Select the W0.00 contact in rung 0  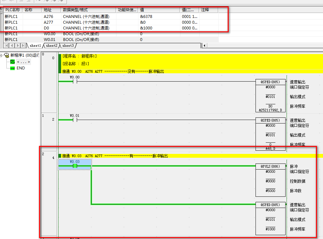tap(75, 82)
